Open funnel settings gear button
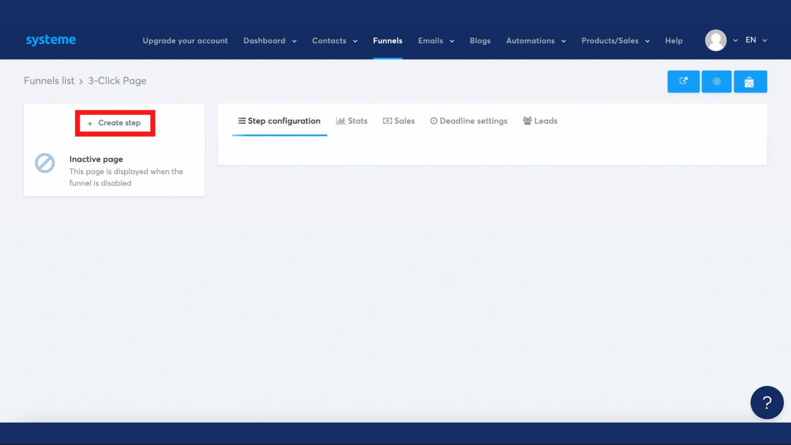This screenshot has height=445, width=791. pyautogui.click(x=716, y=81)
